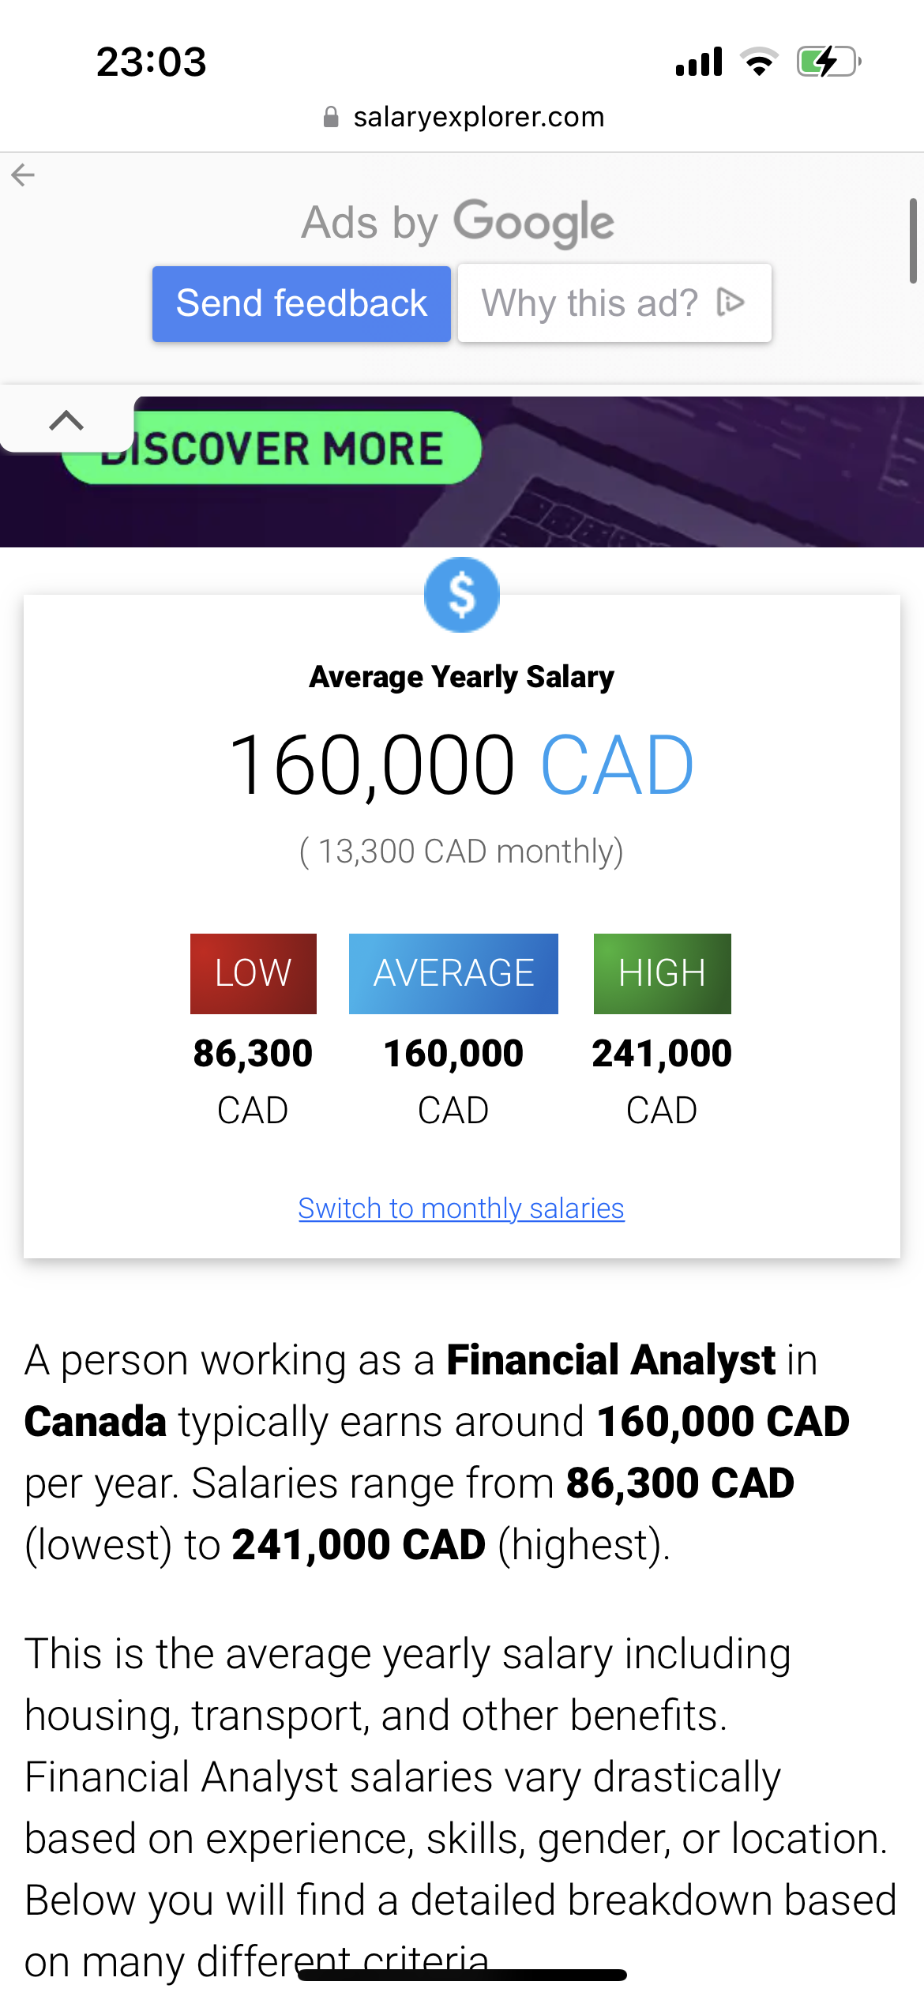Open the Why this ad? option
Screen dimensions: 924x2000
click(x=614, y=303)
